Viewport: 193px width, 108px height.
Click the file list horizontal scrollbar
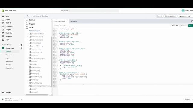click(37, 95)
